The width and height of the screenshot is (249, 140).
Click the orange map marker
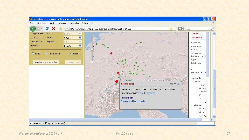click(x=124, y=67)
